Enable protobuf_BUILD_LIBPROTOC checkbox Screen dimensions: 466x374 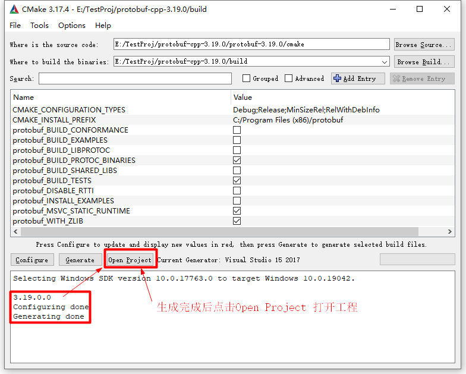coord(237,150)
